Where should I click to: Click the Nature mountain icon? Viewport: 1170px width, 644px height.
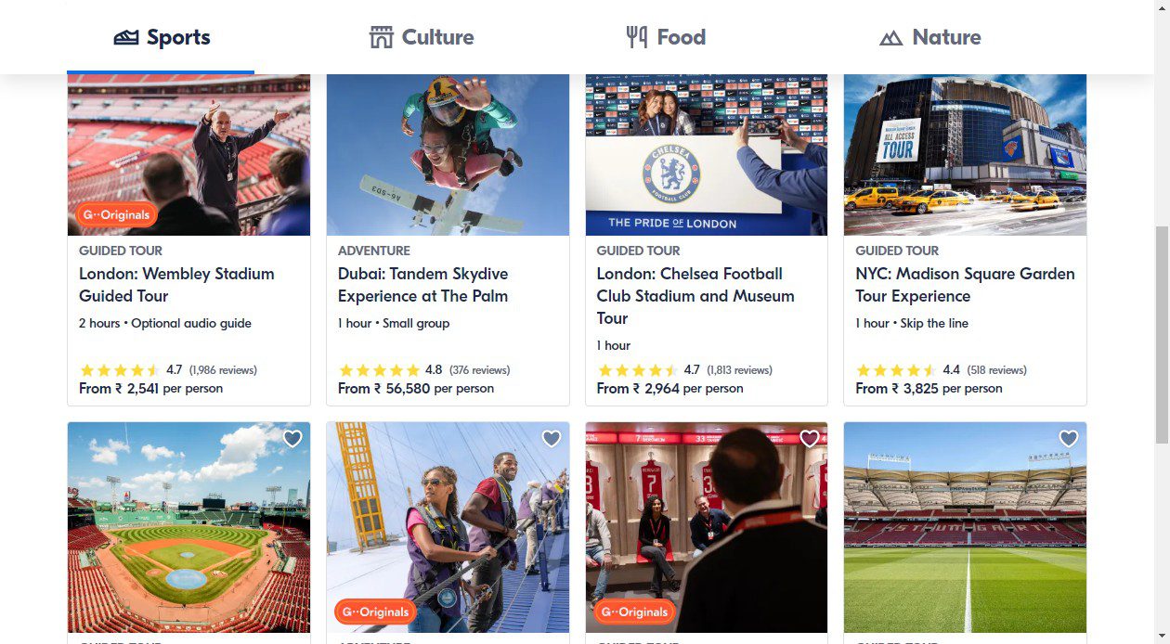pyautogui.click(x=890, y=38)
